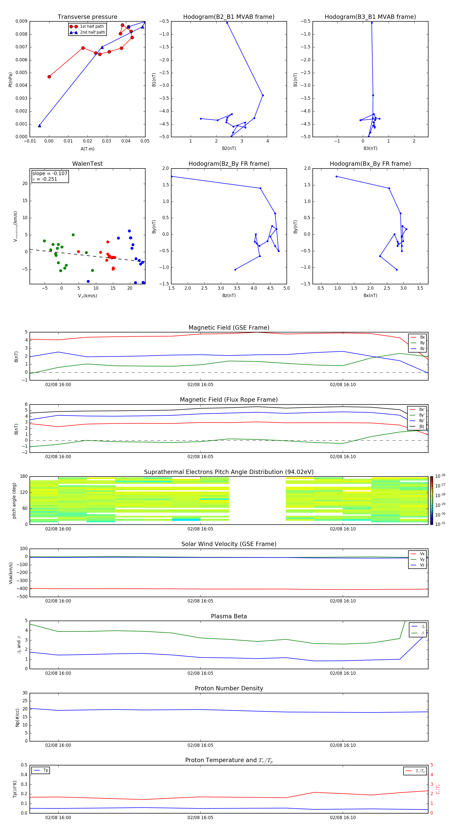The image size is (458, 840).
Task: Click the data gap in pitch angle spectrogram
Action: pyautogui.click(x=257, y=500)
